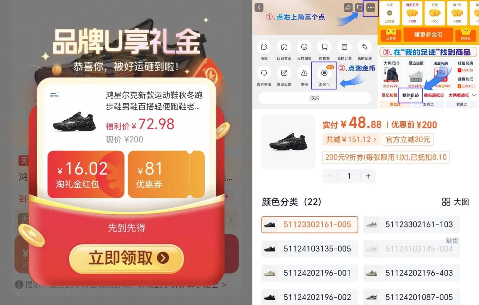
Task: Open the 共减¥151.12 discount breakdown
Action: (350, 140)
